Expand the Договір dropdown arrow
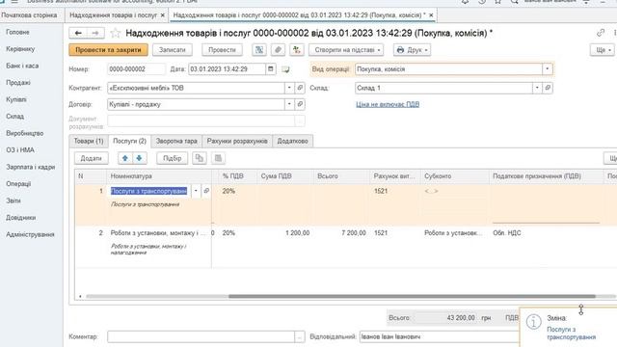The width and height of the screenshot is (617, 347). click(x=289, y=104)
